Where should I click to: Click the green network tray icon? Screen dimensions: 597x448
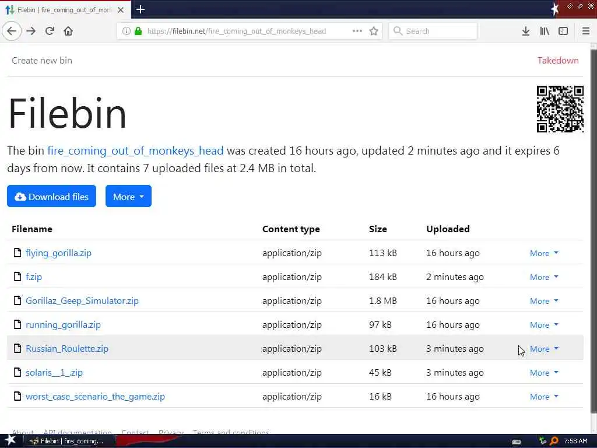pyautogui.click(x=543, y=441)
